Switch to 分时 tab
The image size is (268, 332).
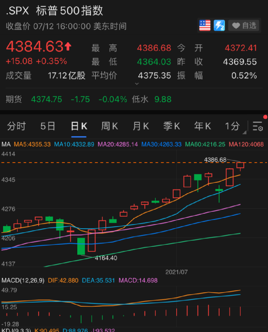pyautogui.click(x=16, y=126)
